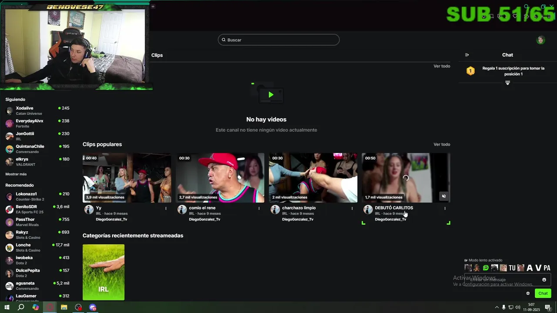Screen dimensions: 557x313
Task: Open PassThor recommended channel
Action: (x=37, y=222)
